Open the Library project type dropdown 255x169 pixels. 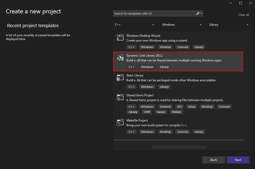[x=228, y=25]
